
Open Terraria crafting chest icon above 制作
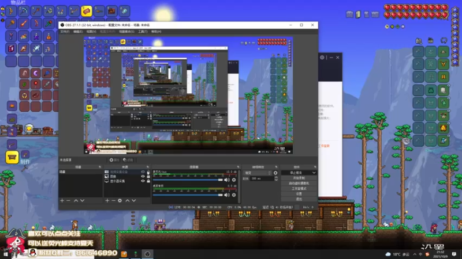[x=12, y=157]
